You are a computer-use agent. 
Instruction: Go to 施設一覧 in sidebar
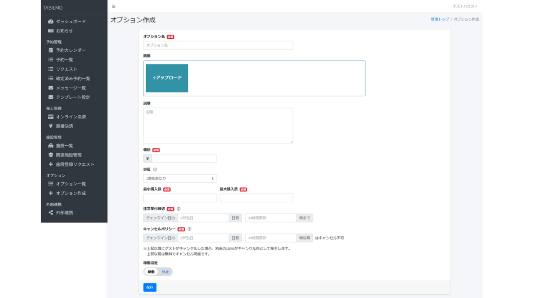(x=65, y=146)
